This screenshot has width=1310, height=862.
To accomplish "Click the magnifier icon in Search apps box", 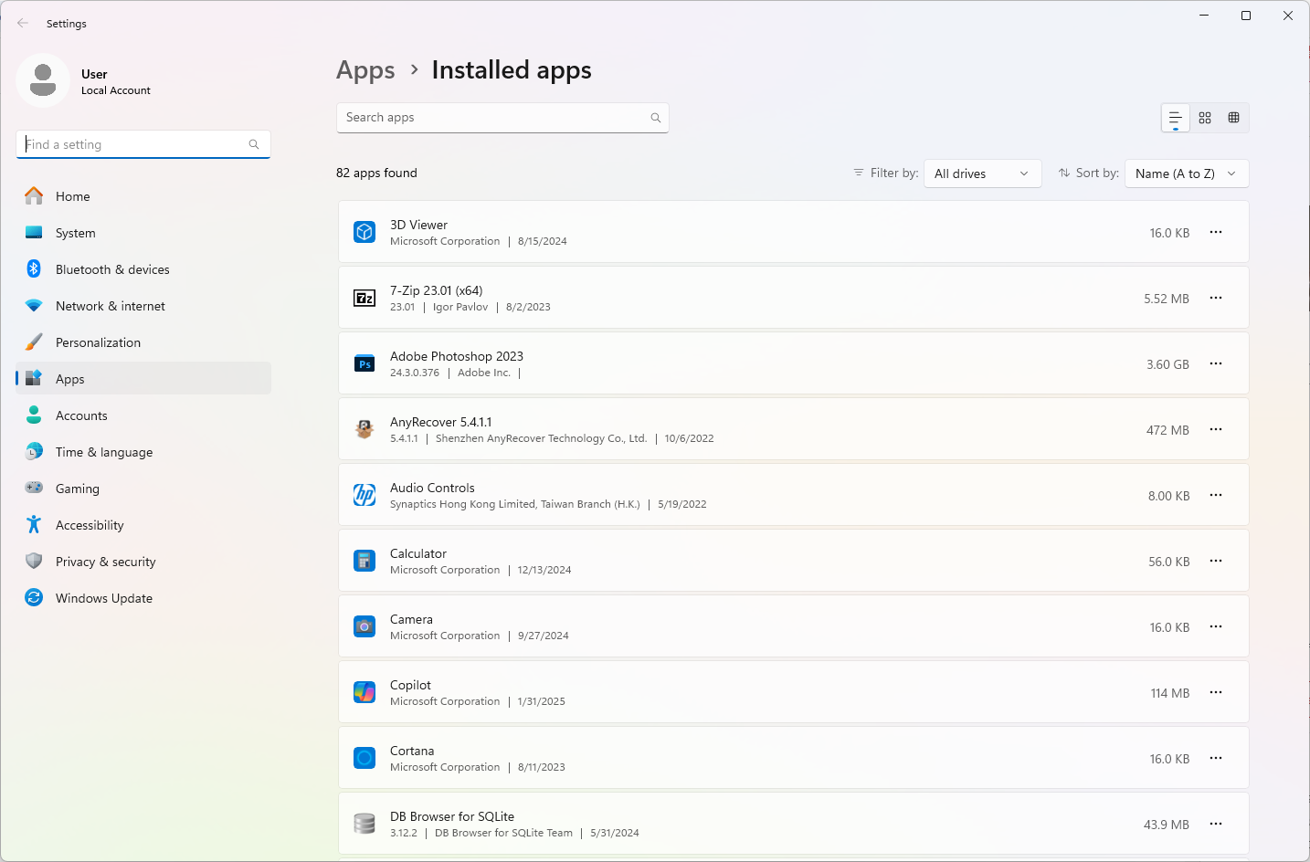I will point(655,118).
